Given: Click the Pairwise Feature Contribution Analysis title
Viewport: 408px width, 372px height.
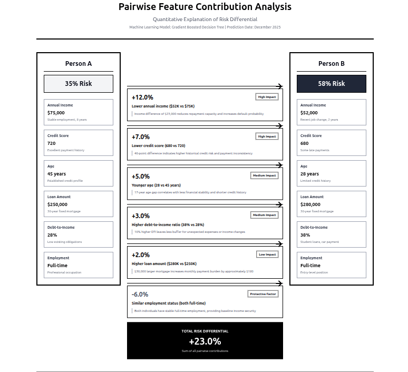Looking at the screenshot, I should [205, 7].
